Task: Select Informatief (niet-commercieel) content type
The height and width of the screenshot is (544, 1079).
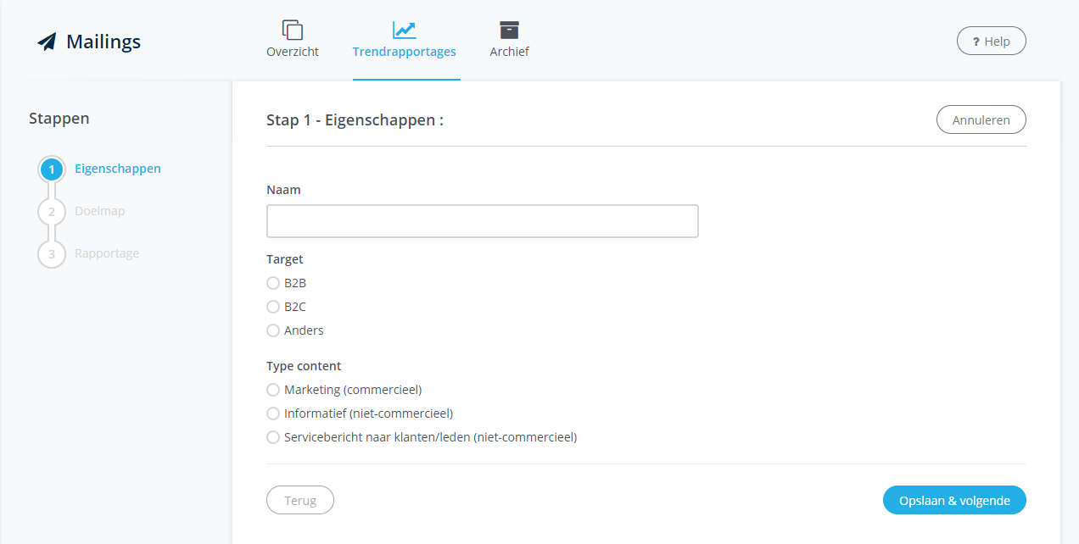Action: (273, 414)
